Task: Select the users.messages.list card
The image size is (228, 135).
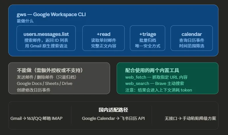Action: coord(46,38)
